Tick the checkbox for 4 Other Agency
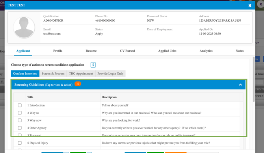This screenshot has width=264, height=153. pyautogui.click(x=20, y=128)
